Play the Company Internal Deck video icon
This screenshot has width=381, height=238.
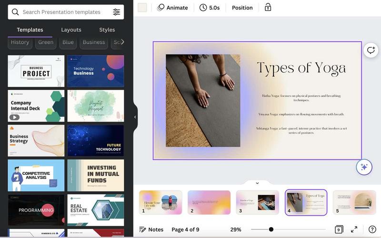[x=15, y=117]
